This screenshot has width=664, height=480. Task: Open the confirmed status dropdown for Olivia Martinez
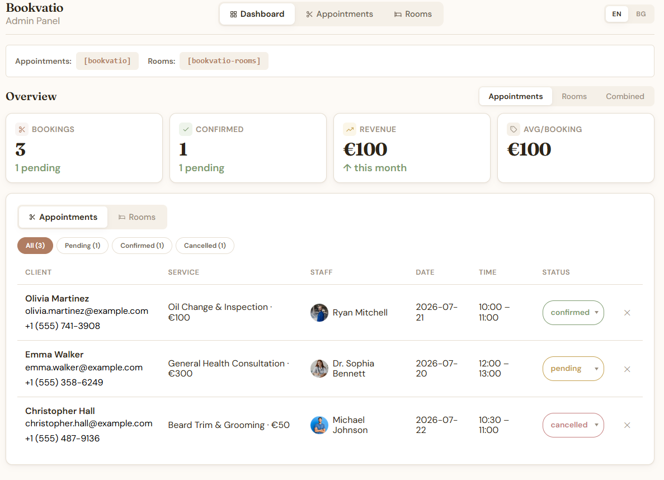[573, 313]
